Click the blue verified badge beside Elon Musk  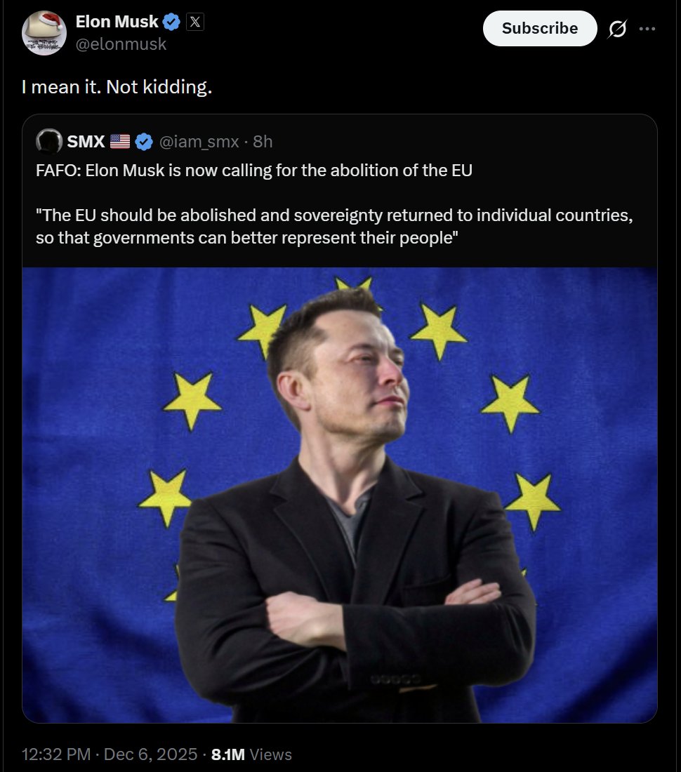point(171,22)
